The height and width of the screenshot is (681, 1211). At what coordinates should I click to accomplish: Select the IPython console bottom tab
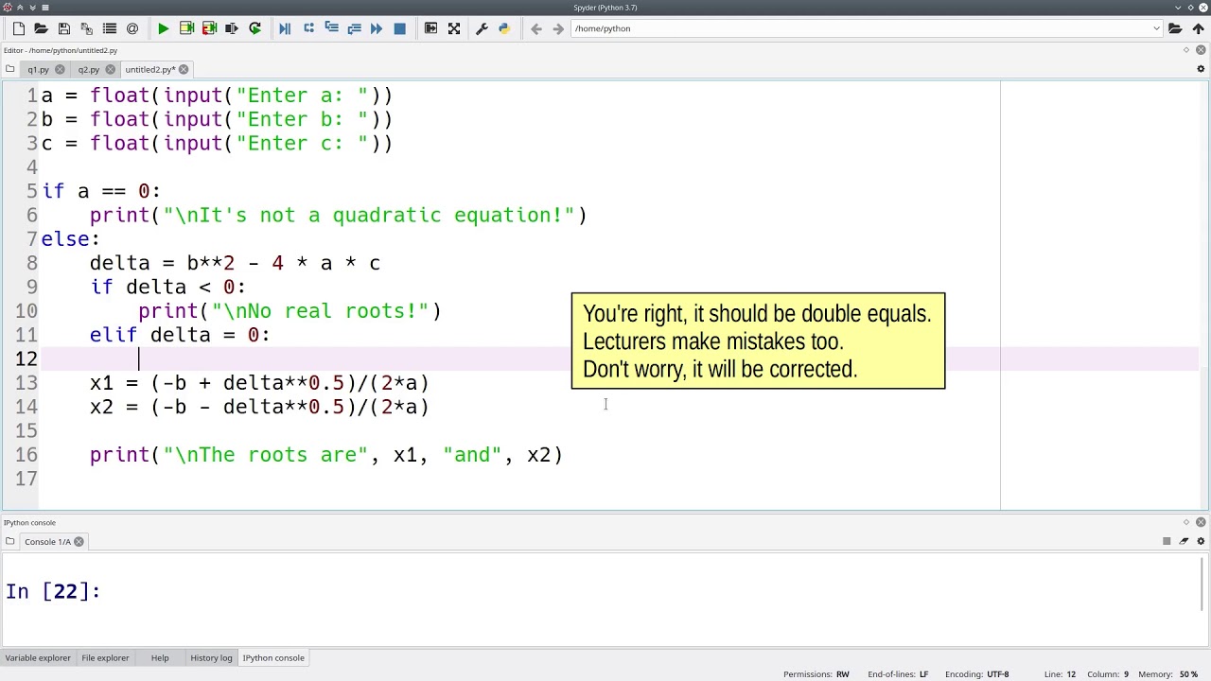tap(273, 657)
